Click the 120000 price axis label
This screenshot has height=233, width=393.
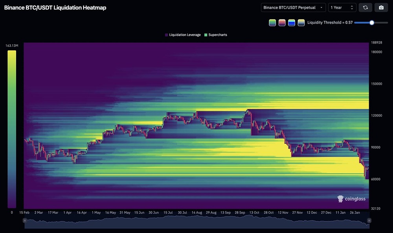click(376, 116)
